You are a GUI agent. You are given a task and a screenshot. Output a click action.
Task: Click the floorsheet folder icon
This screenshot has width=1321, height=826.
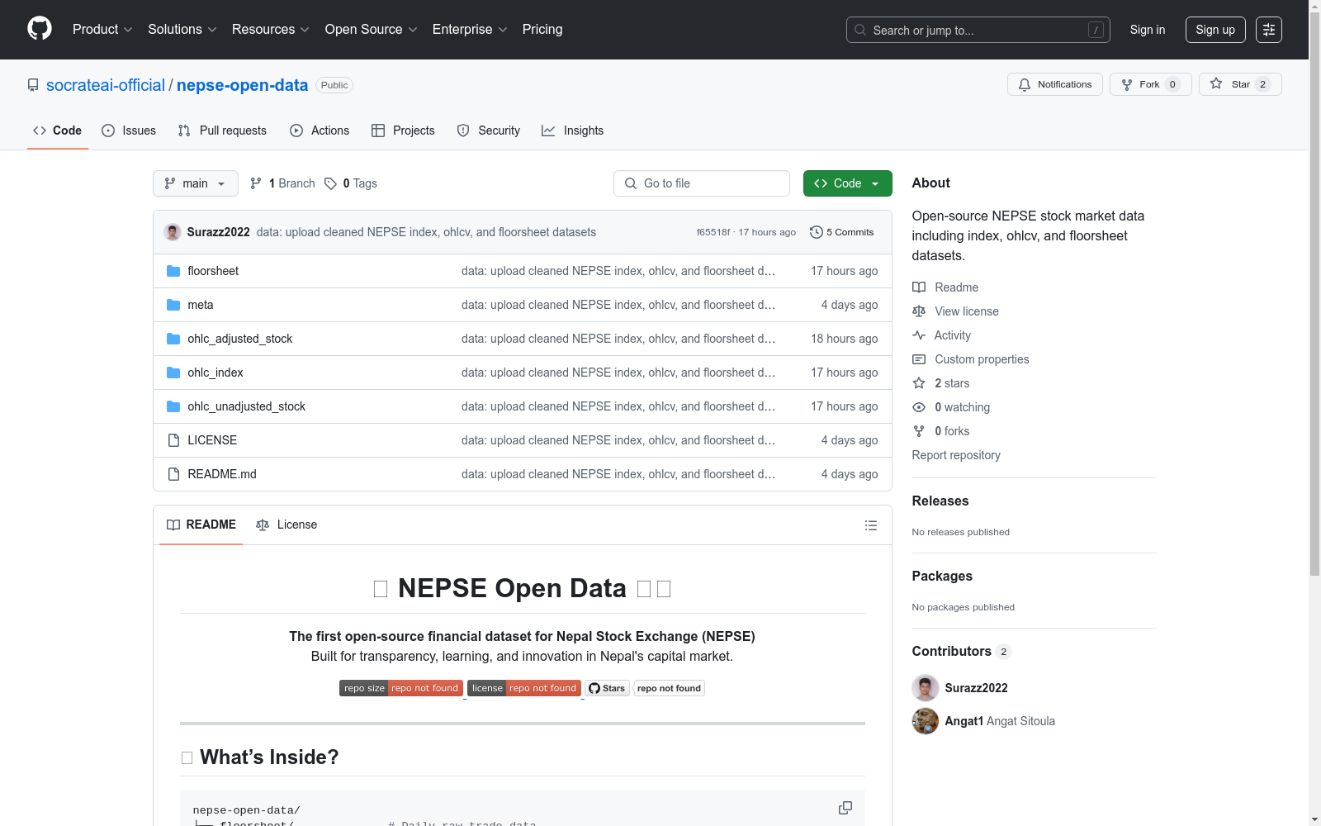point(173,271)
